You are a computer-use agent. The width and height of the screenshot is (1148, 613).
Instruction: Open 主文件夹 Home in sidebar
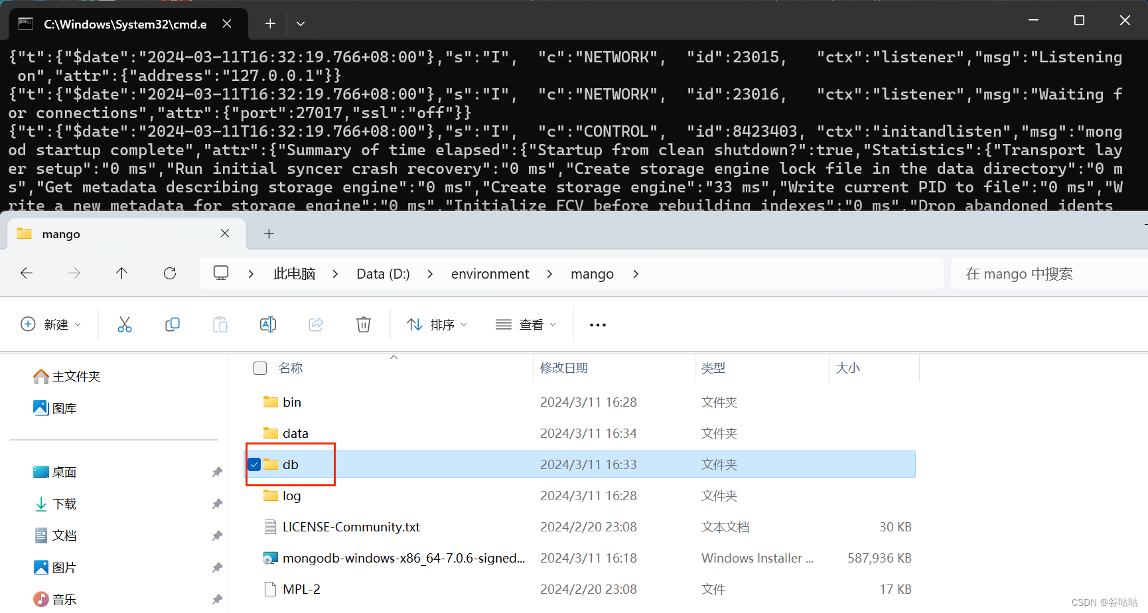point(67,377)
